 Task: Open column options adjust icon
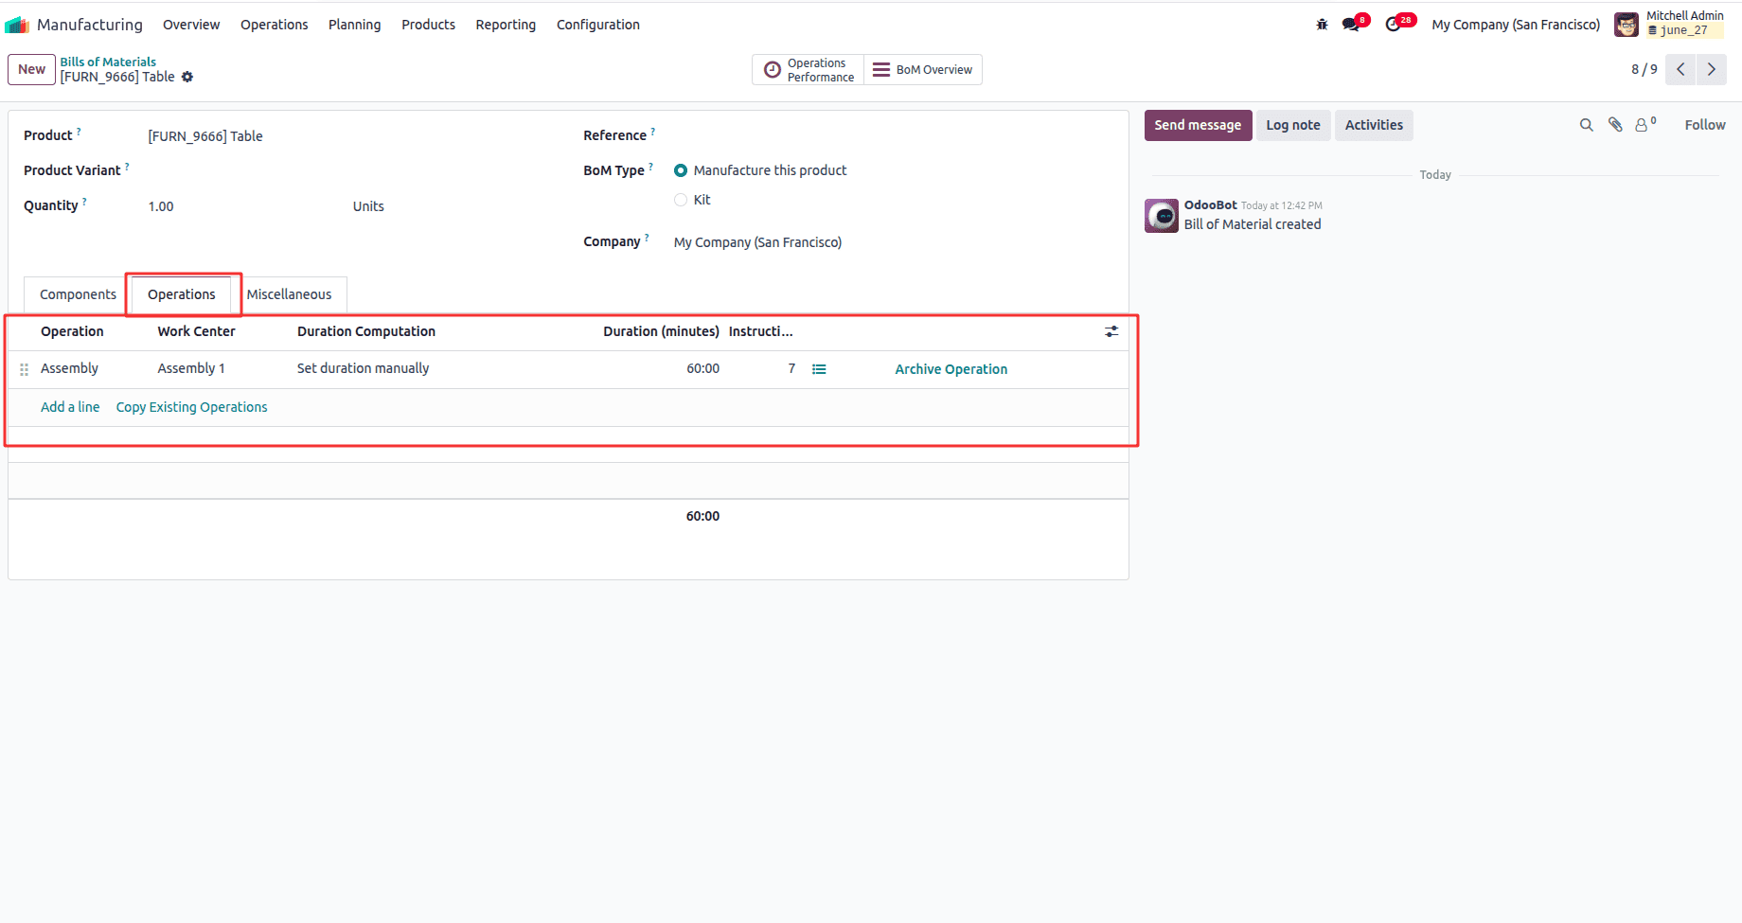click(x=1111, y=331)
